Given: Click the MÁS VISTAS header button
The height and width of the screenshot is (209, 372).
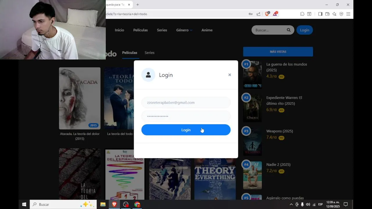Looking at the screenshot, I should click(278, 52).
